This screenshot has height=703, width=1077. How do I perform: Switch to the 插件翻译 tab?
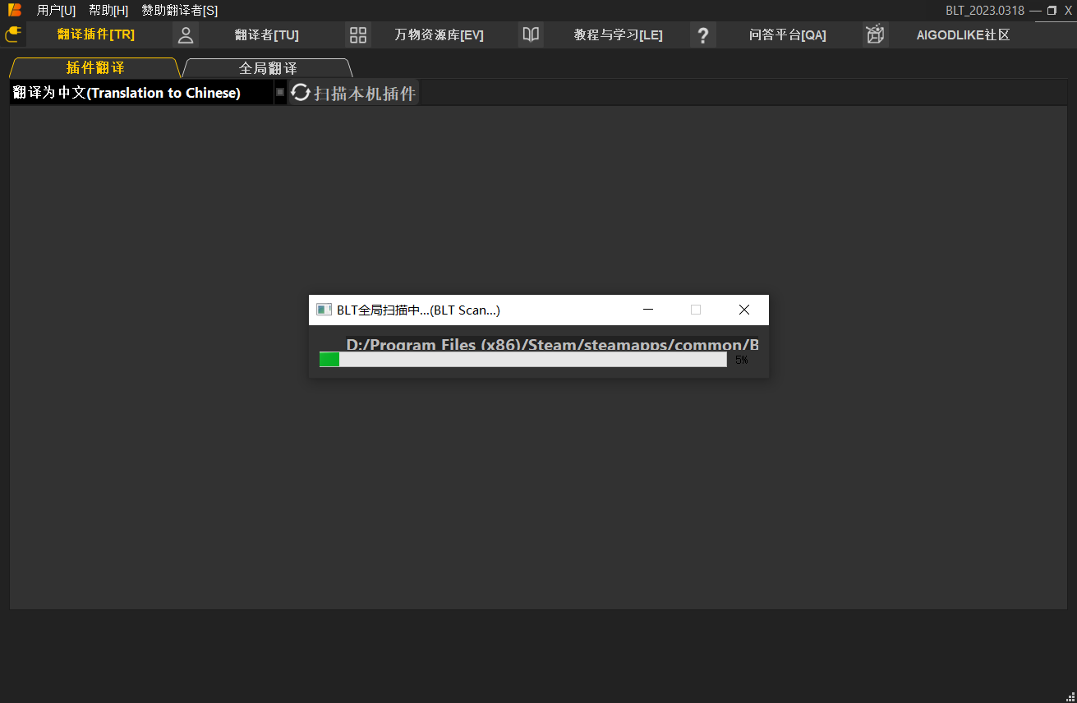[x=95, y=67]
